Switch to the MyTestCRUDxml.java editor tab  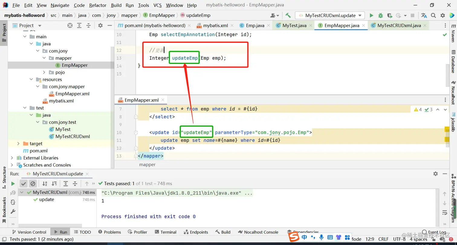tap(399, 26)
